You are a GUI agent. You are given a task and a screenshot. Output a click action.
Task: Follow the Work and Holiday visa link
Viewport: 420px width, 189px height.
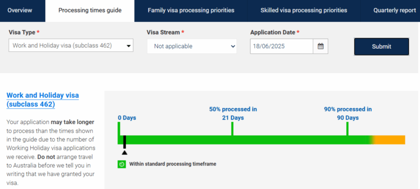click(43, 100)
